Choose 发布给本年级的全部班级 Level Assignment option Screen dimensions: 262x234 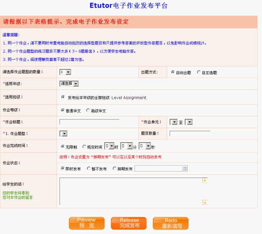coord(63,97)
